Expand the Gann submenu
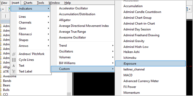Image resolution: width=193 pixels, height=96 pixels. 30,28
